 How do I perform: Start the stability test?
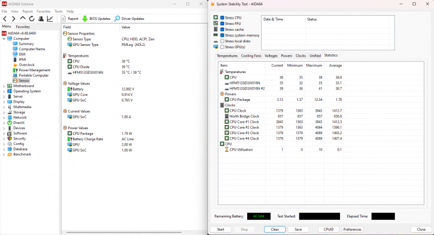[221, 229]
